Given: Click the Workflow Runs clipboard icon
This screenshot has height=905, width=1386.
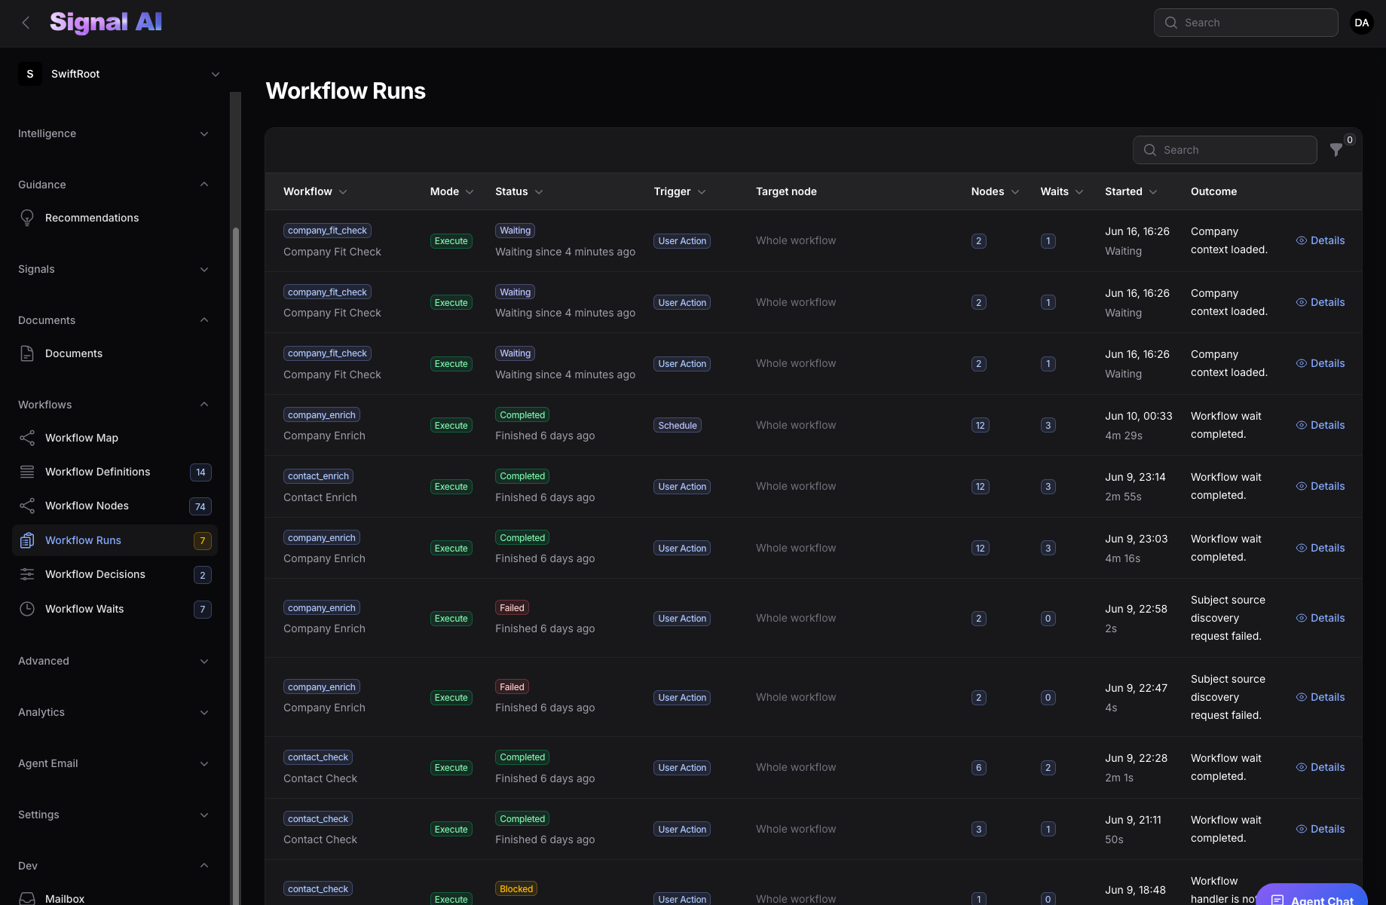Looking at the screenshot, I should click(x=27, y=540).
